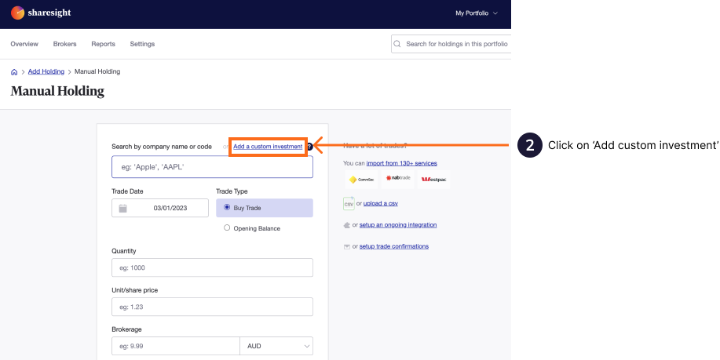Switch to the Reports tab
The width and height of the screenshot is (720, 360).
pos(104,44)
